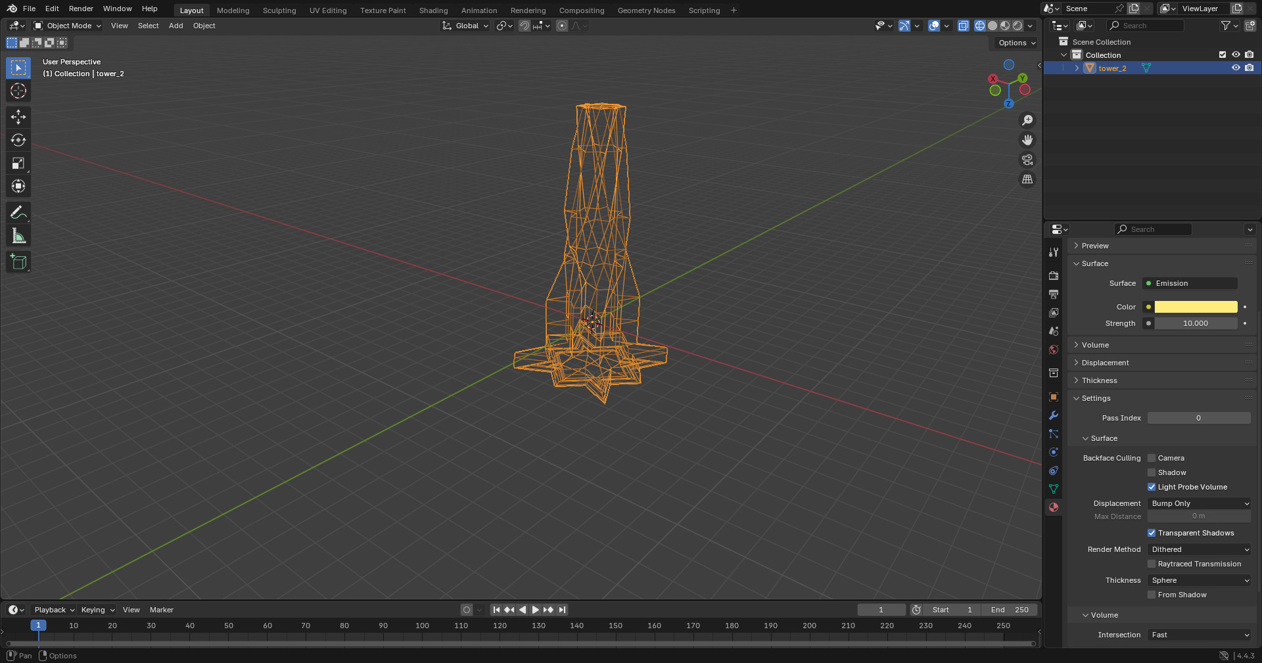The image size is (1262, 663).
Task: Click the zoom viewport magnifier icon
Action: [x=1027, y=120]
